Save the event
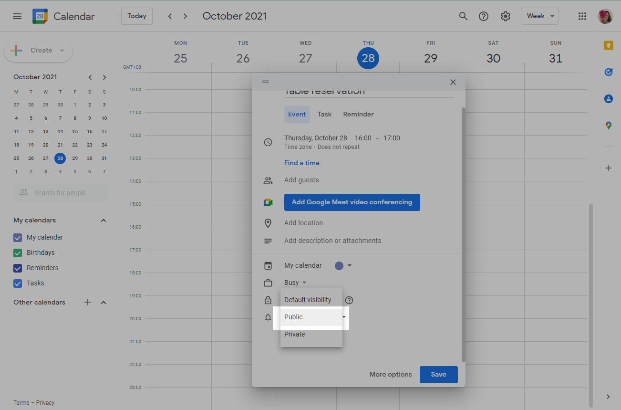The image size is (621, 410). (438, 375)
